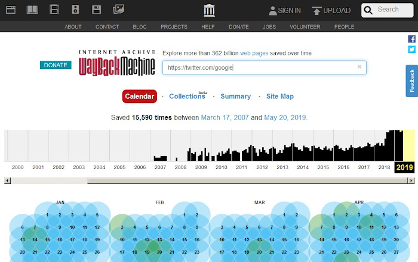Follow the 'web pages' link

click(254, 53)
